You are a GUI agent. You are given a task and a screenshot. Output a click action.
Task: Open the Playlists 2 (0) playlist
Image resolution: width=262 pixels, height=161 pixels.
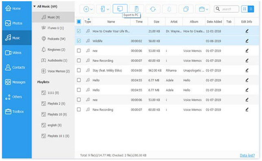click(x=53, y=104)
